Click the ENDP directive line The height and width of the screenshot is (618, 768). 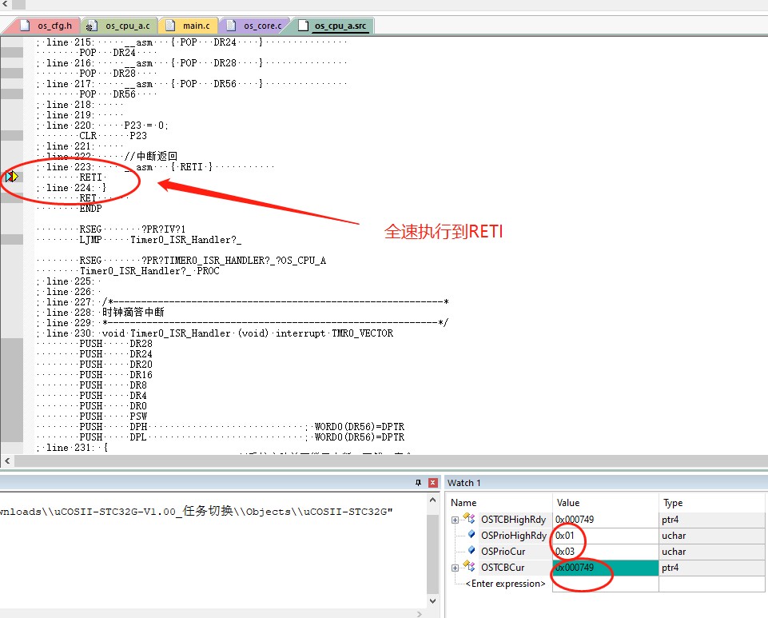click(x=90, y=209)
